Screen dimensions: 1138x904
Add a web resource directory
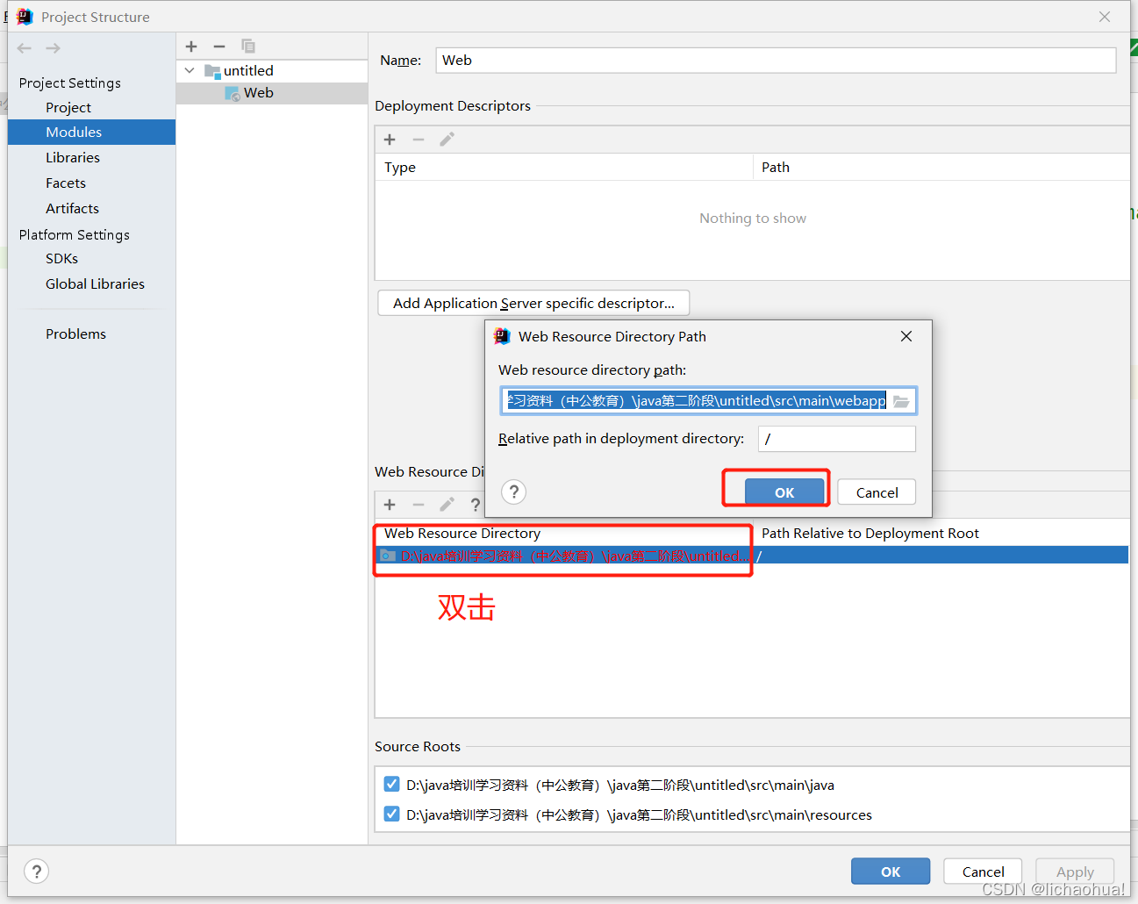click(x=390, y=505)
